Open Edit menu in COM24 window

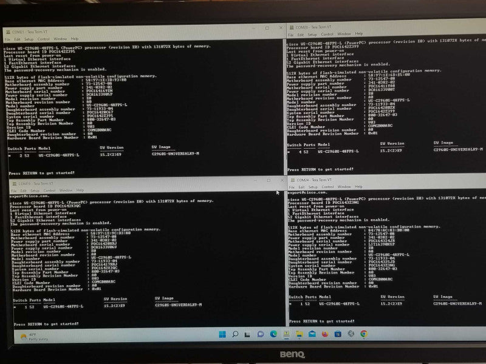click(301, 187)
